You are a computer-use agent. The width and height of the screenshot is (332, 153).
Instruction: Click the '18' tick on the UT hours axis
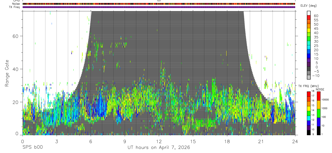click(227, 141)
